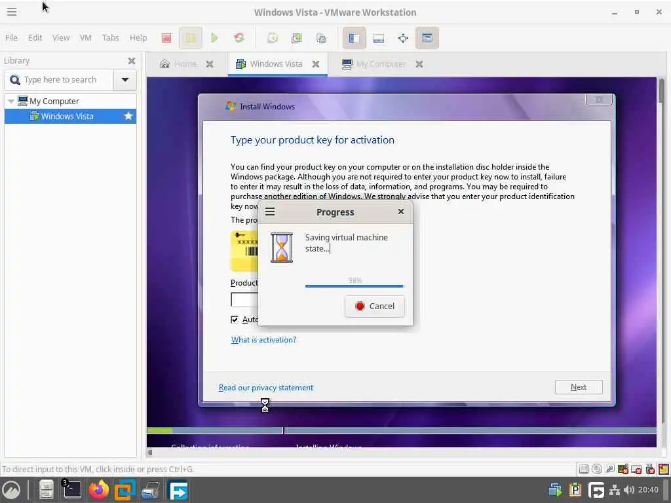Toggle the show library sidebar icon
The height and width of the screenshot is (503, 671).
coord(354,38)
